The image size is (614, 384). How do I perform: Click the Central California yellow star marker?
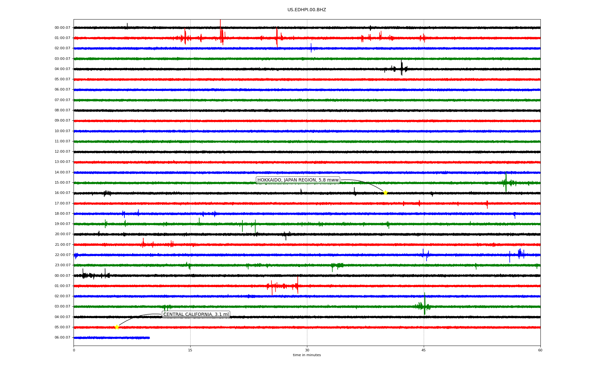tap(117, 327)
